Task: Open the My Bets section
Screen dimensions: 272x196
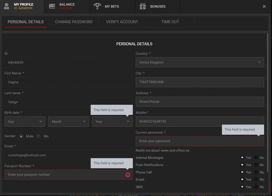Action: pyautogui.click(x=112, y=7)
